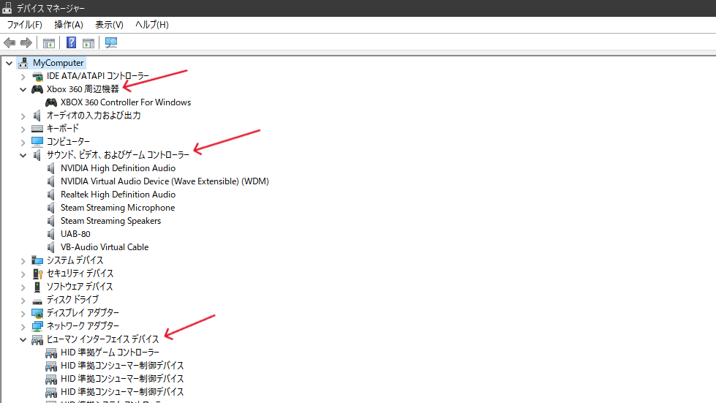Open the 表示(V) menu
Image resolution: width=716 pixels, height=403 pixels.
(109, 25)
